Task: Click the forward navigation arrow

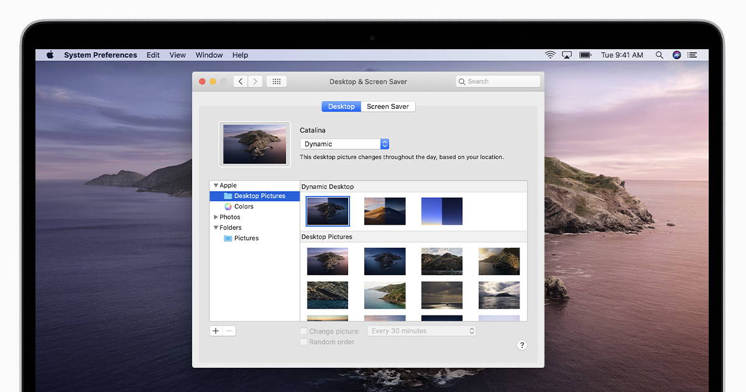Action: click(255, 82)
